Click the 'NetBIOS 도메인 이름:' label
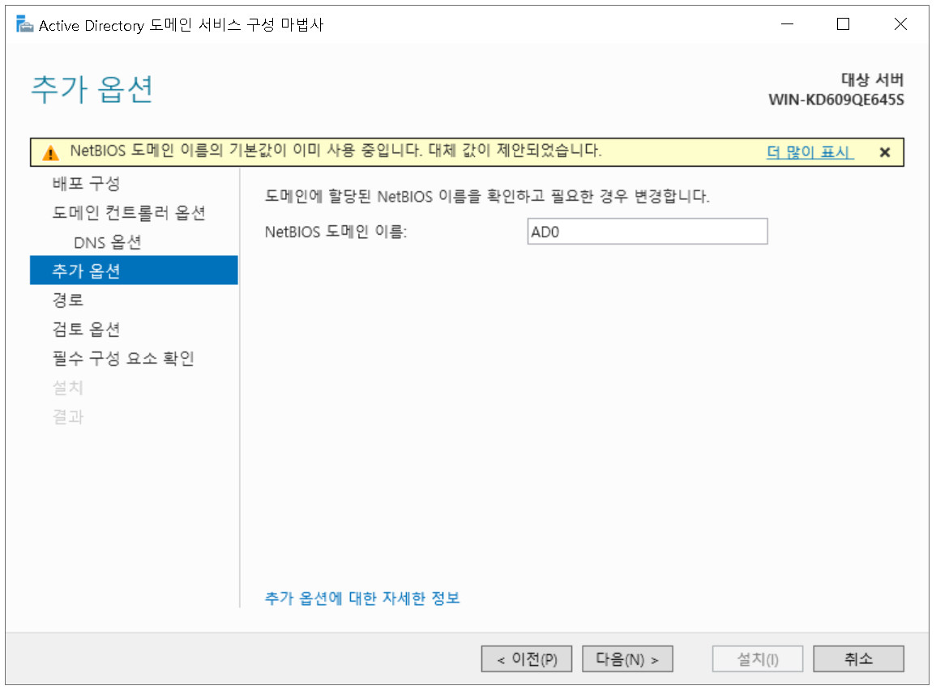Image resolution: width=936 pixels, height=690 pixels. coord(336,232)
